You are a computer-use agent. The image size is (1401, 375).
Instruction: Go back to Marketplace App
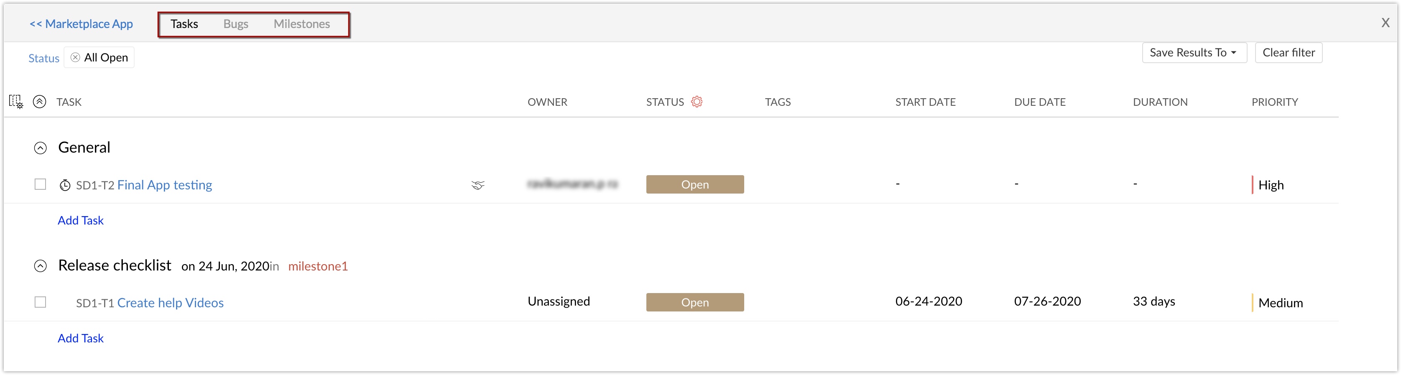coord(81,24)
